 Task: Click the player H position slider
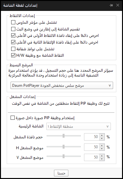click(64, 147)
